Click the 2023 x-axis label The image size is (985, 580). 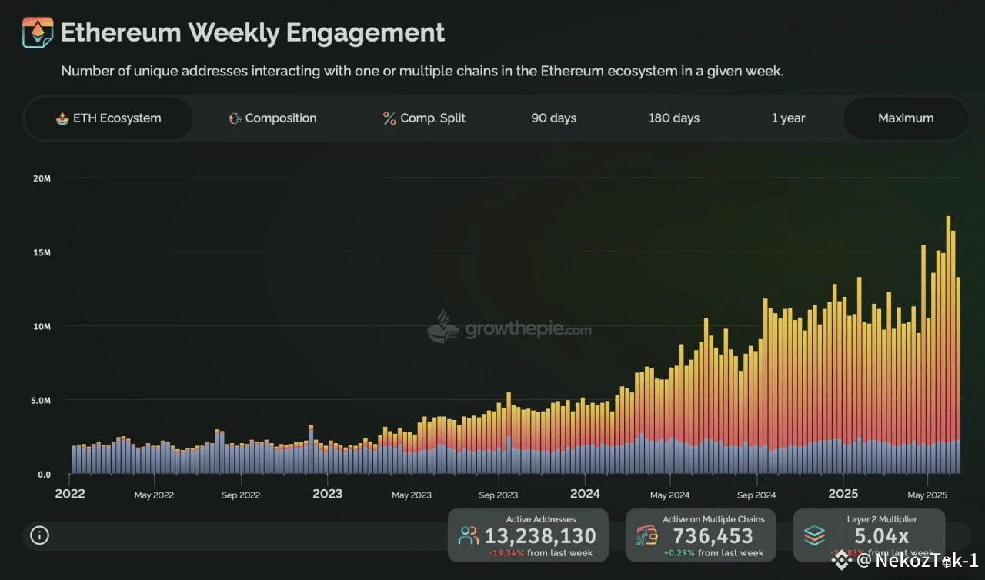[x=327, y=494]
